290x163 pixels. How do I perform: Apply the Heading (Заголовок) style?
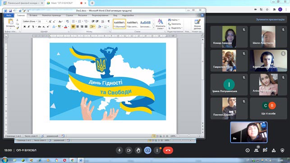point(145,24)
